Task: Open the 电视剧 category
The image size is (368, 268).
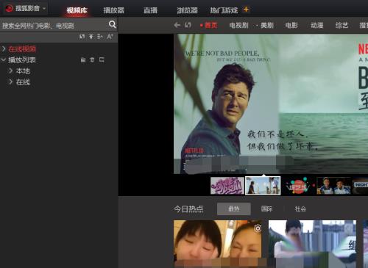Action: tap(238, 25)
